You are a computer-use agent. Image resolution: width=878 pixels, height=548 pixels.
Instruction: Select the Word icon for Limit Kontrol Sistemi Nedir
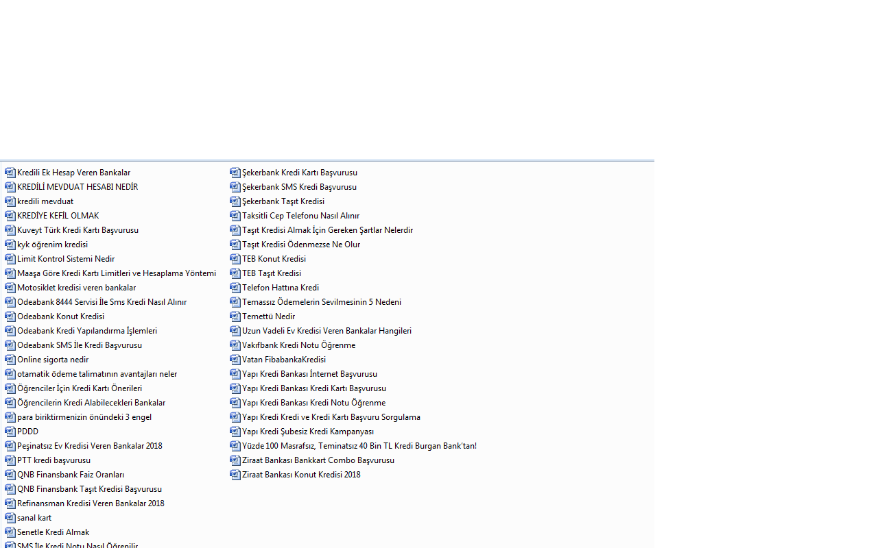pos(10,259)
